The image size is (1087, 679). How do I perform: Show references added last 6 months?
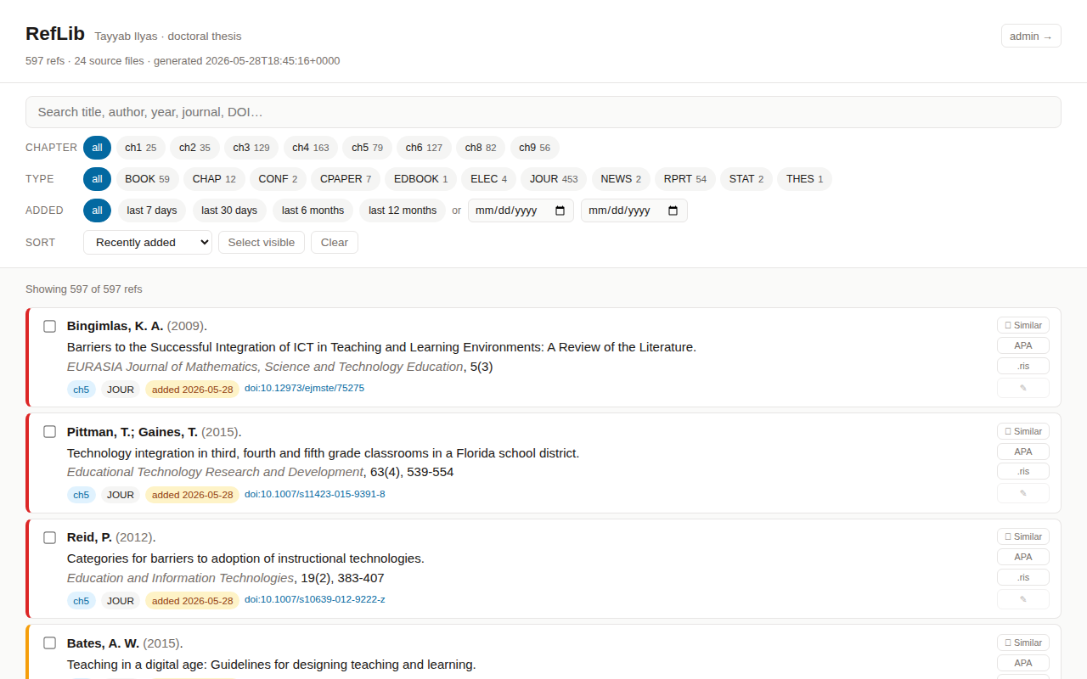tap(313, 210)
